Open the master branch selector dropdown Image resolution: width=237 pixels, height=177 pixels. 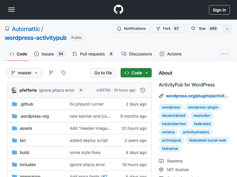tap(25, 73)
